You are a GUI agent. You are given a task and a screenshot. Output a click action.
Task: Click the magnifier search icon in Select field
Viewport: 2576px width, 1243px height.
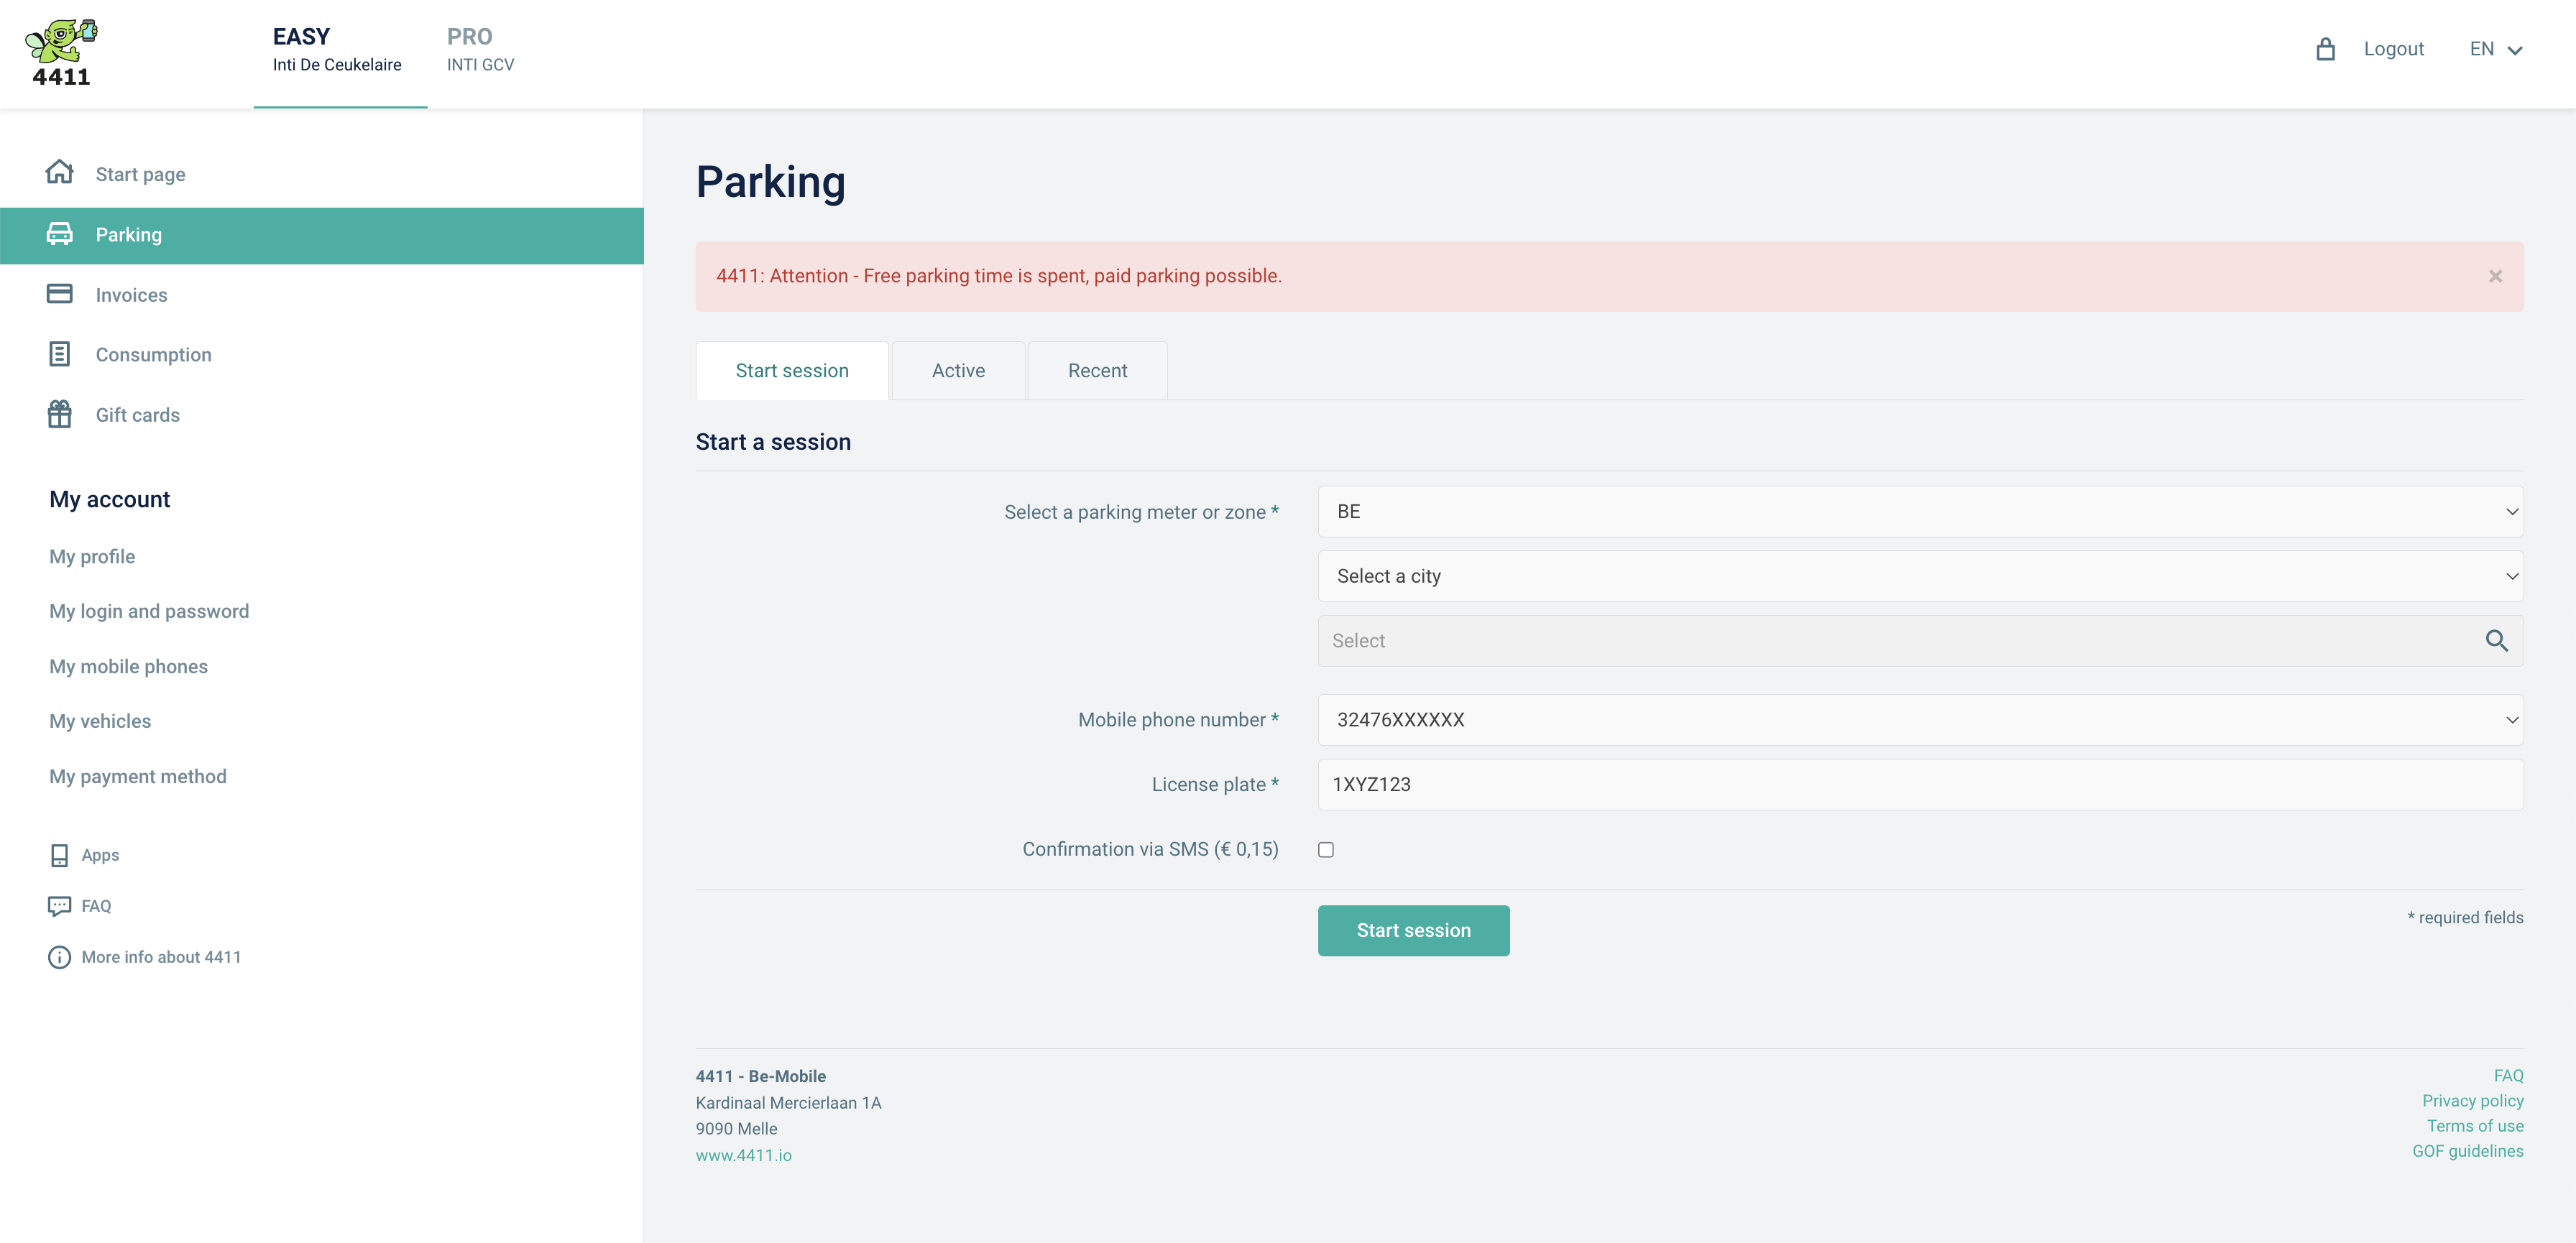(2496, 641)
